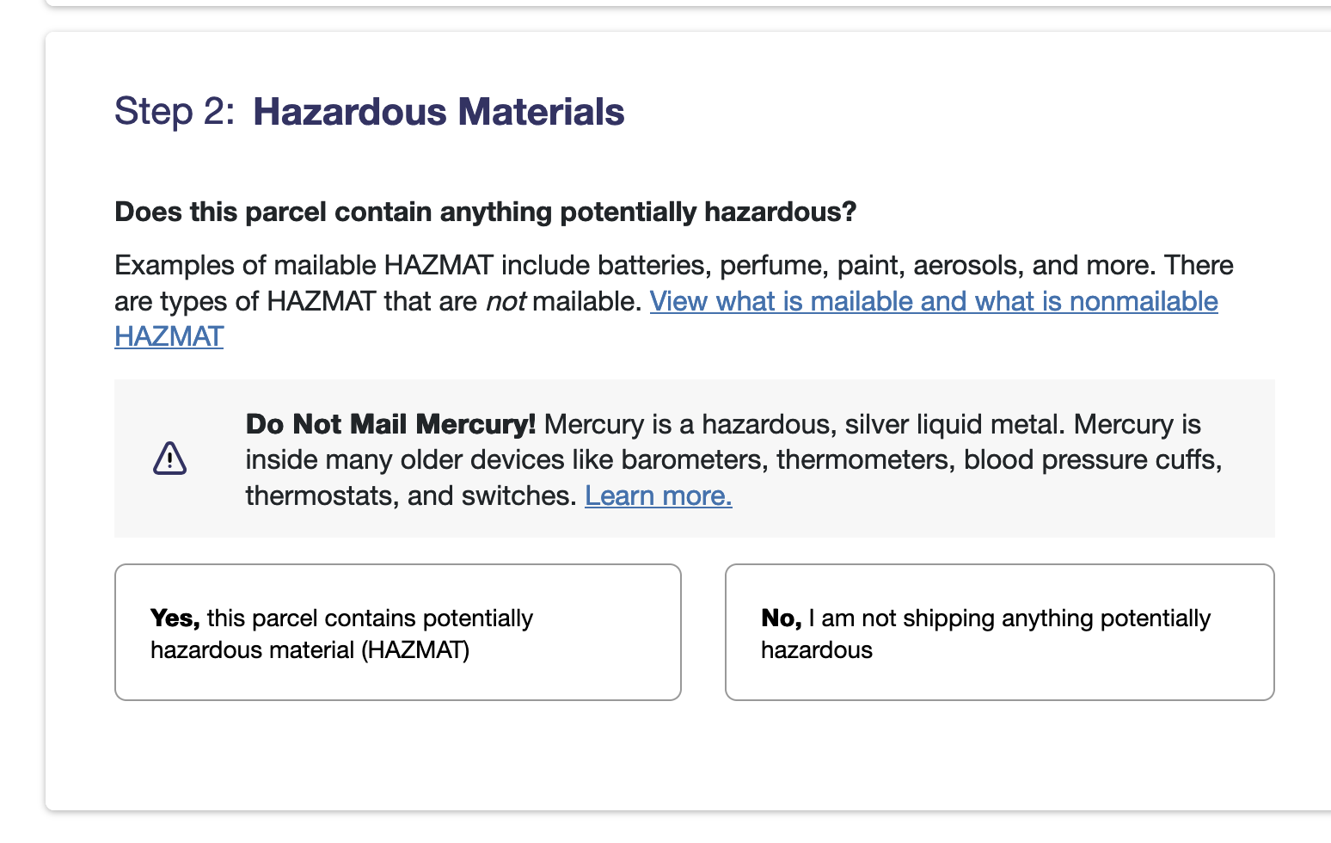Click the word hazardous on No option's second line
The height and width of the screenshot is (843, 1331).
point(817,650)
